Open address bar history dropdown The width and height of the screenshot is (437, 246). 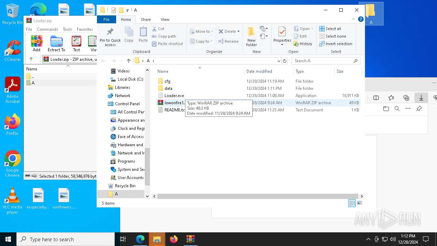[x=279, y=61]
